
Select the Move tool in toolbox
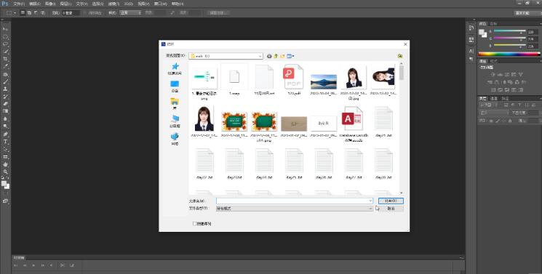click(x=6, y=29)
